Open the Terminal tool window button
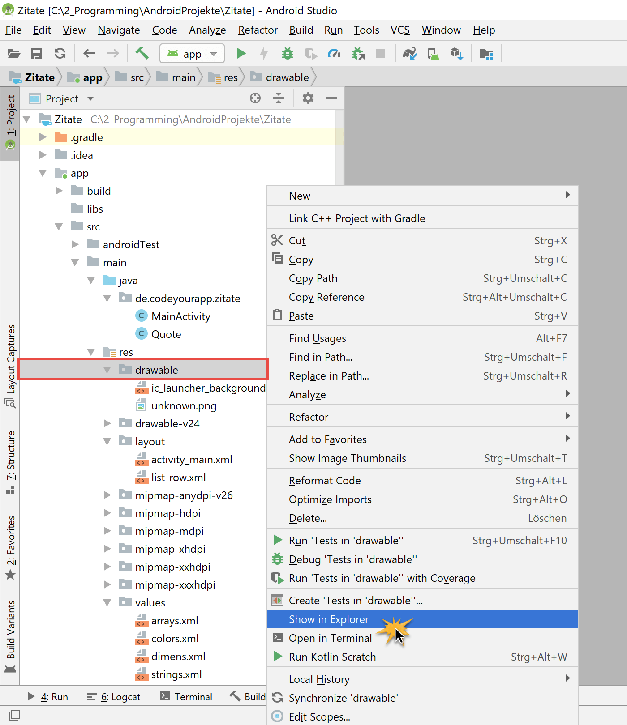 [186, 697]
